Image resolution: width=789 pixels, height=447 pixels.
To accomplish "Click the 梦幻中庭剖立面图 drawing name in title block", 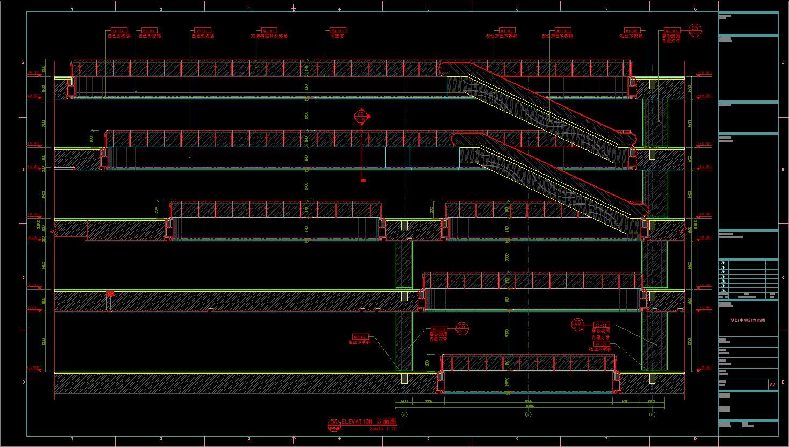I will (747, 320).
